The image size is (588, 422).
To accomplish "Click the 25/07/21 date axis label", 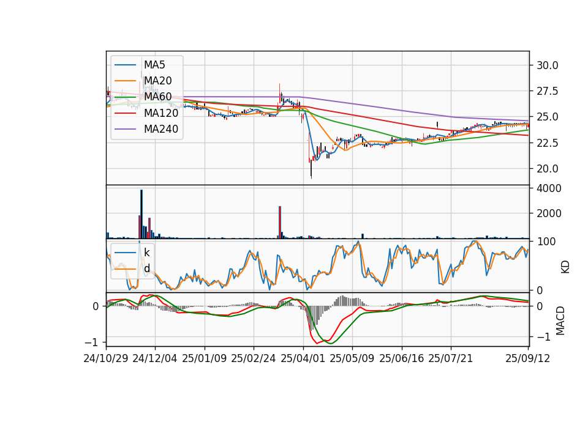I will 451,358.
